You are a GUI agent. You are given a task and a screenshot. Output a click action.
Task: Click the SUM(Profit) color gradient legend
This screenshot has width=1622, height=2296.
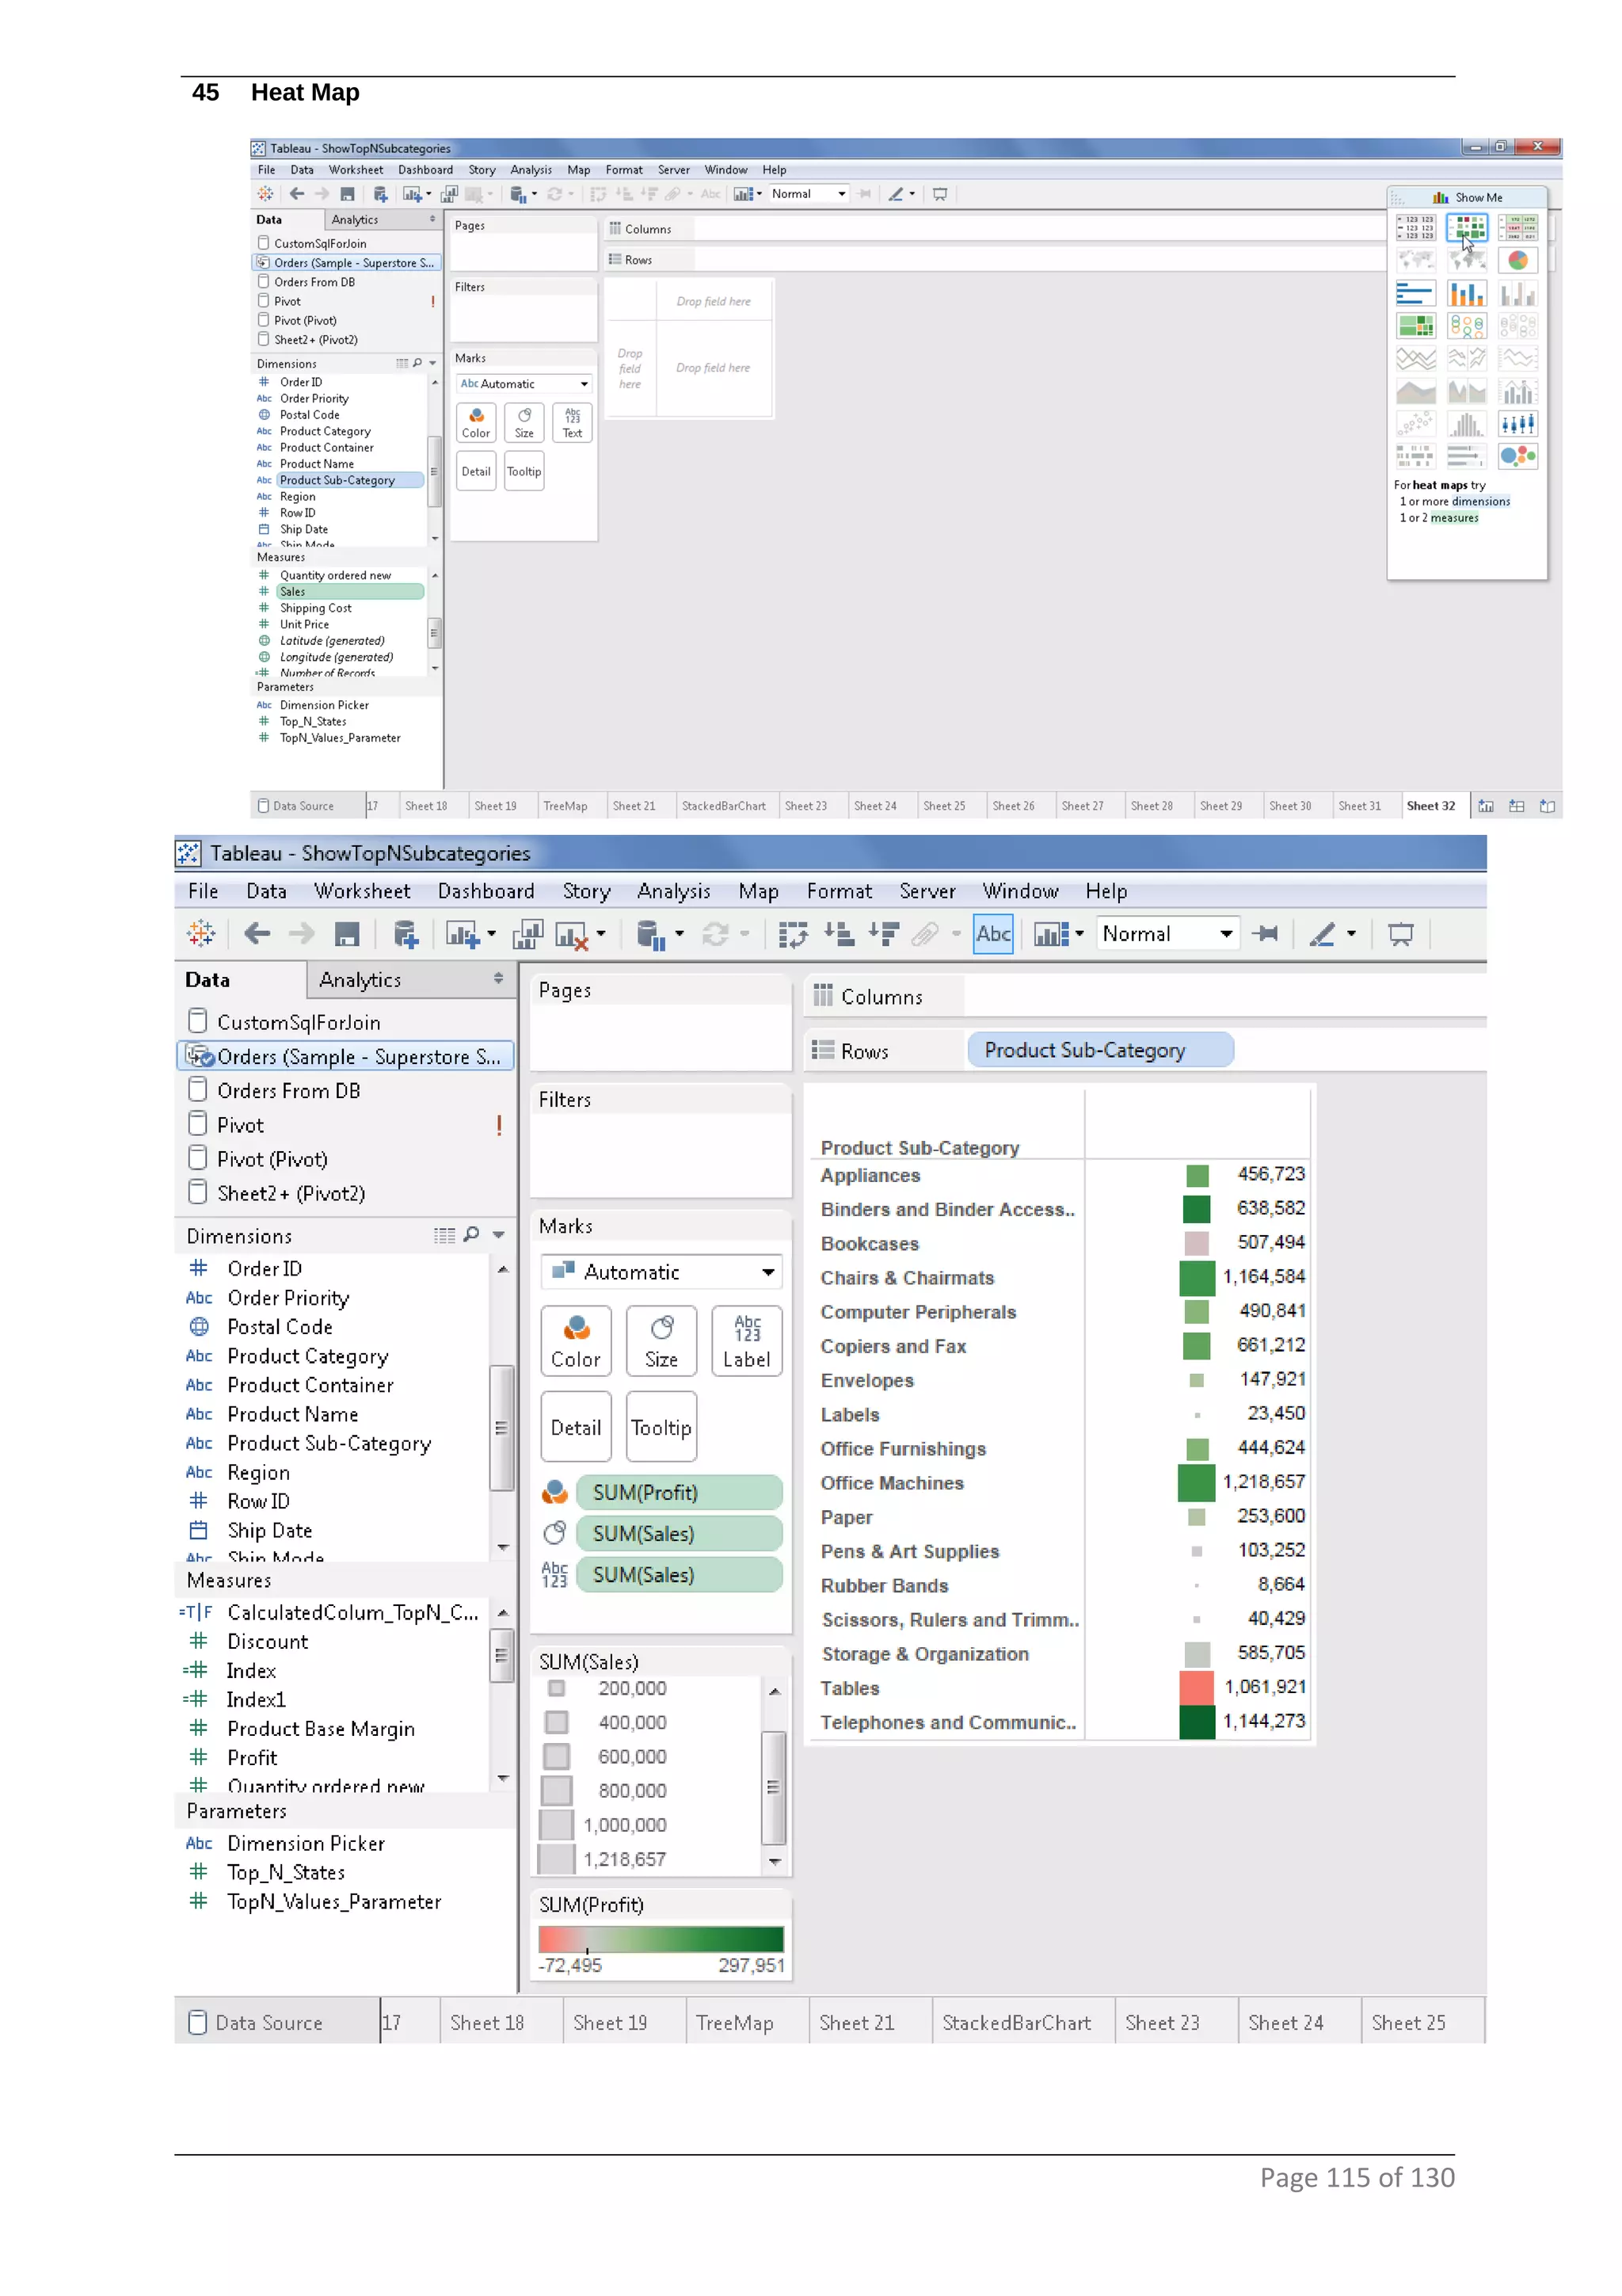coord(661,1939)
